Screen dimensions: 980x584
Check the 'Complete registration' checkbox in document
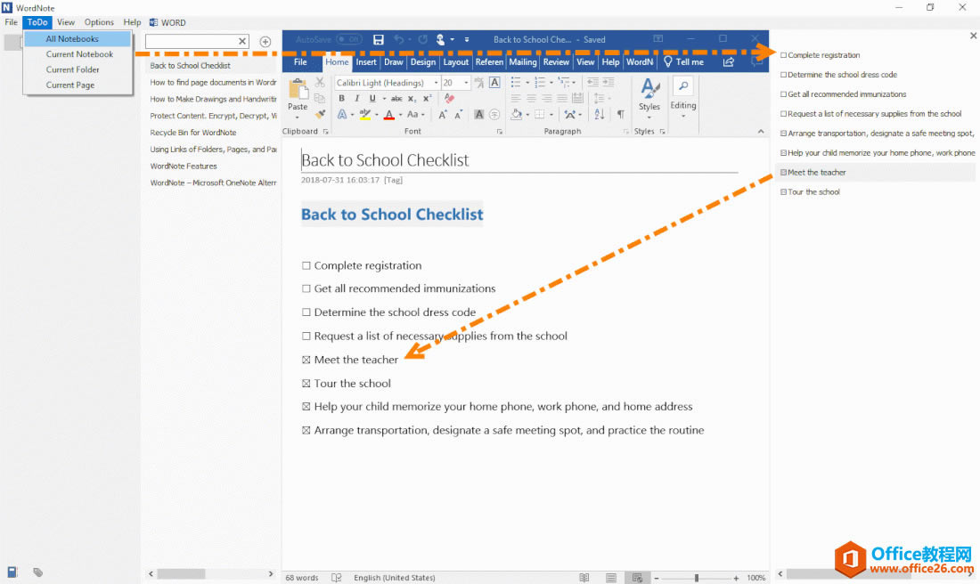(x=306, y=265)
